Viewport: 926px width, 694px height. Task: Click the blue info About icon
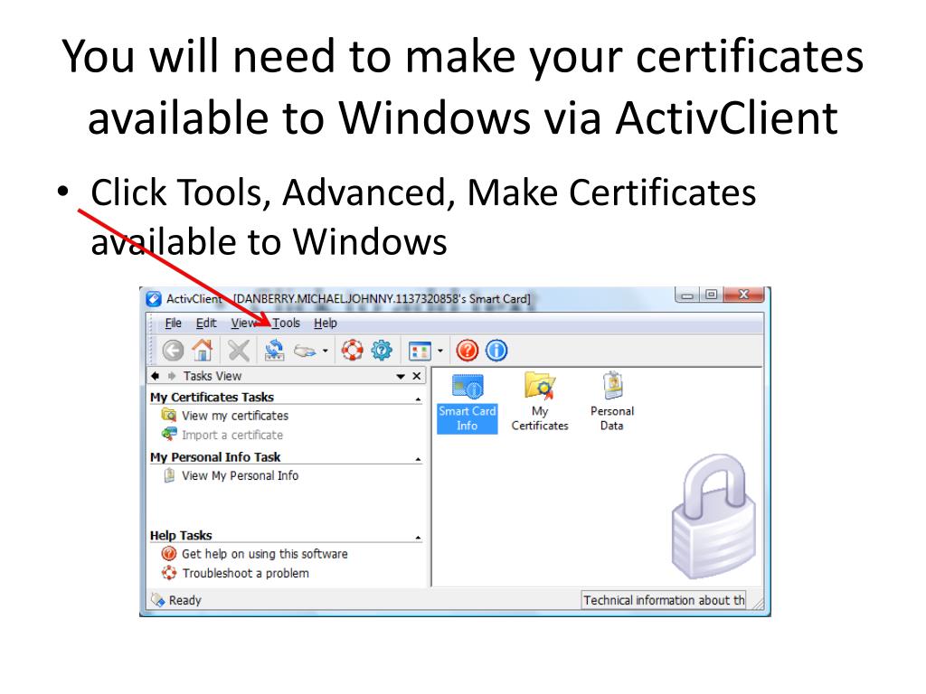496,351
